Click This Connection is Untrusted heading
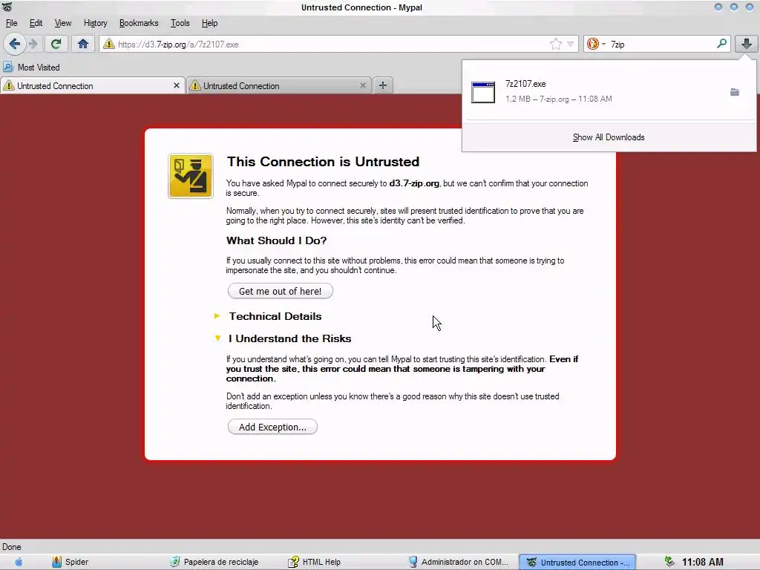Screen dimensions: 760x570 coord(324,161)
